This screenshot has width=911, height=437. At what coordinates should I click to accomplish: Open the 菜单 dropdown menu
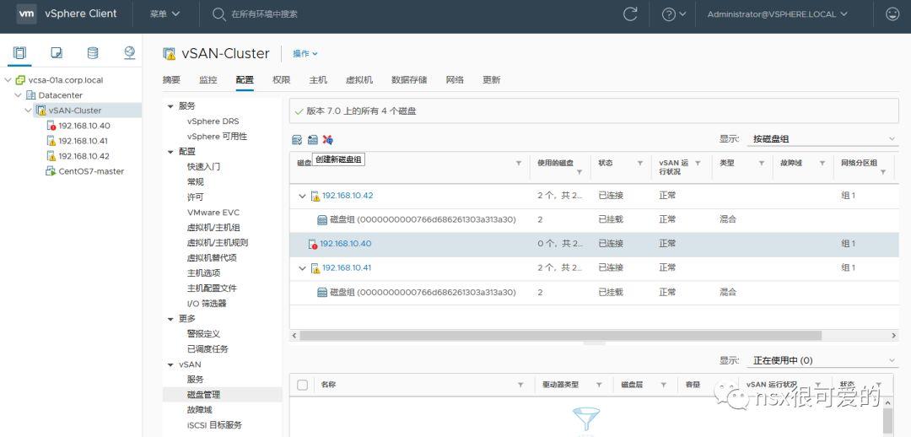[x=165, y=14]
